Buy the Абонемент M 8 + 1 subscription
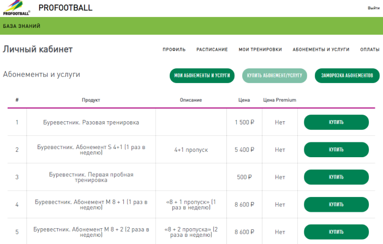This screenshot has height=244, width=383. [x=336, y=205]
